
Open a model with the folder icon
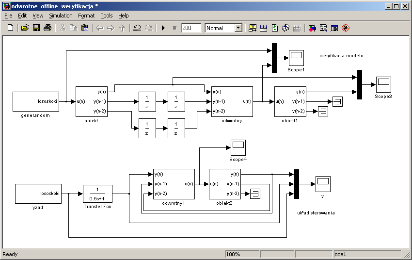(25, 28)
